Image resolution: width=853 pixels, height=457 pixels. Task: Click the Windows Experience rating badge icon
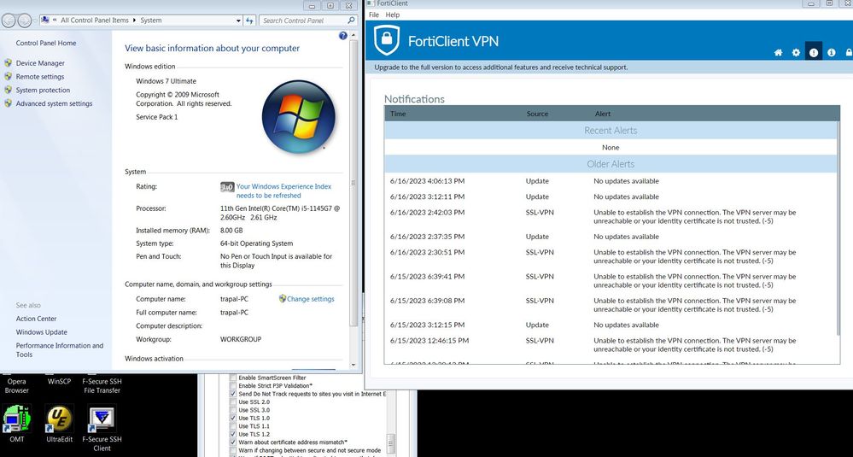coord(227,186)
